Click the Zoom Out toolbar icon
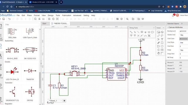188x105 pixels. pyautogui.click(x=53, y=19)
